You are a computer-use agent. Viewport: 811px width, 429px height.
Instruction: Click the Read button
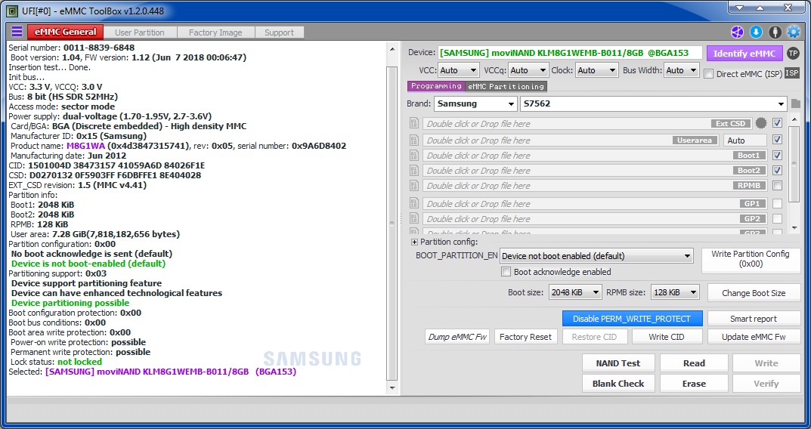tap(694, 363)
